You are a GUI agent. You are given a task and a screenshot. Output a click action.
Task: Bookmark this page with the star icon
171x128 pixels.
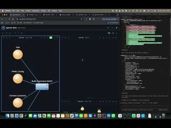(81, 19)
